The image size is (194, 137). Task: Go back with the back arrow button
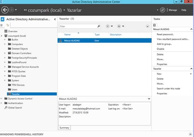[x=5, y=10]
